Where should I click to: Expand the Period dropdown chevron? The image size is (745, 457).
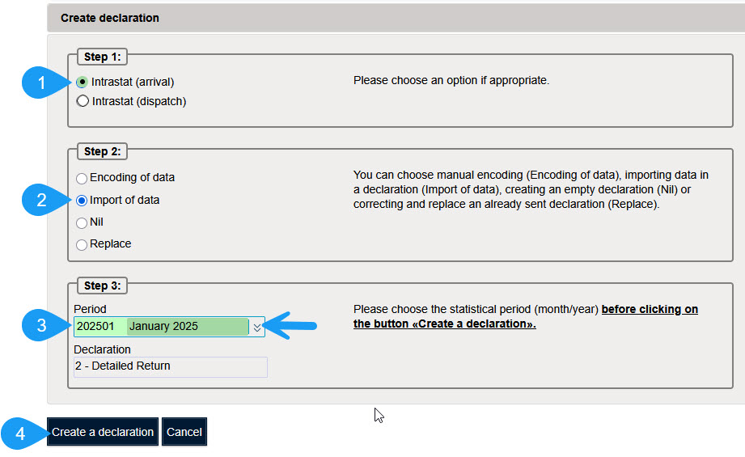tap(257, 327)
